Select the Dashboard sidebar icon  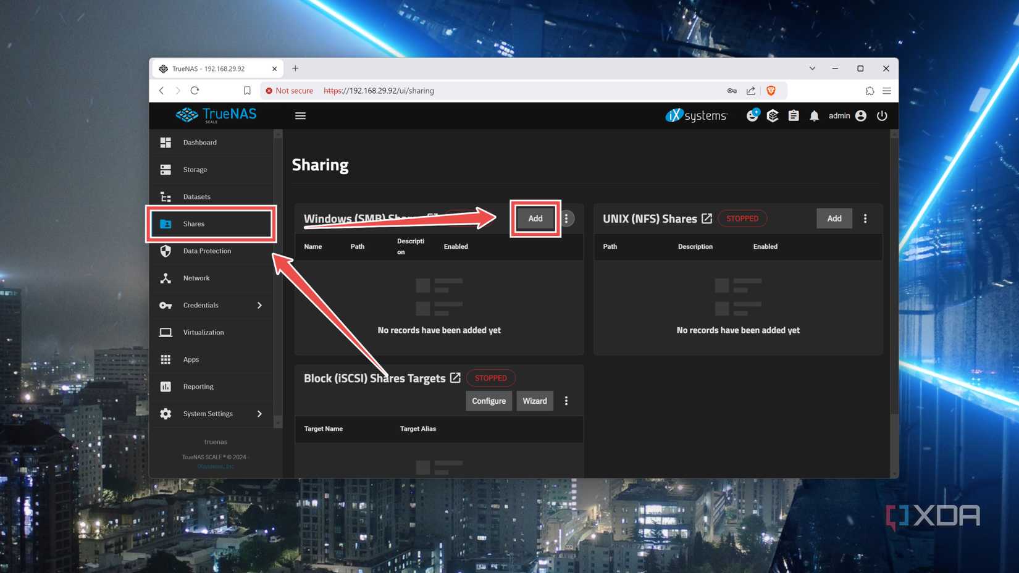(166, 142)
